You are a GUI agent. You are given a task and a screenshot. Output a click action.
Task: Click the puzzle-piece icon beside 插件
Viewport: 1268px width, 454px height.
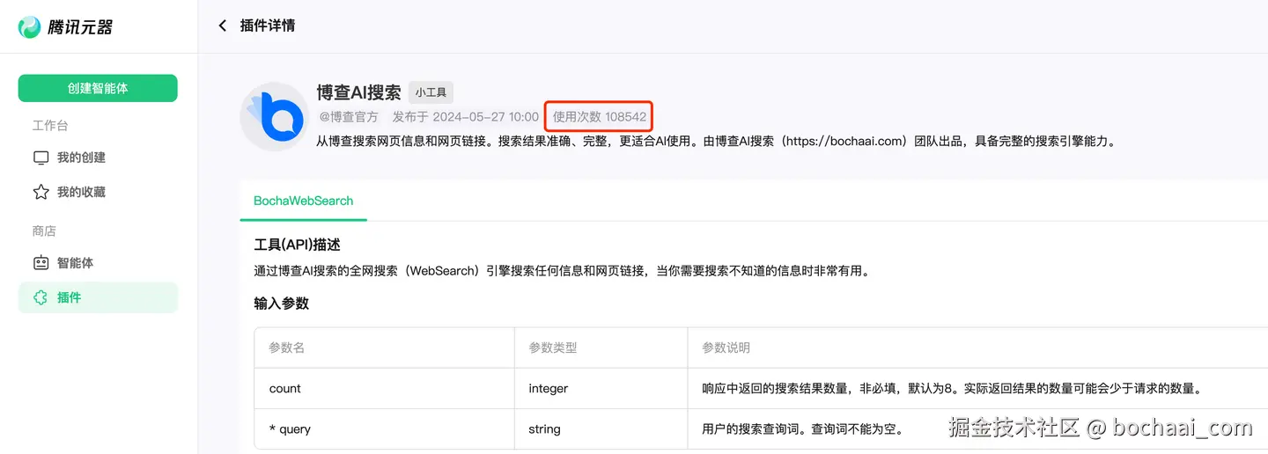point(41,297)
